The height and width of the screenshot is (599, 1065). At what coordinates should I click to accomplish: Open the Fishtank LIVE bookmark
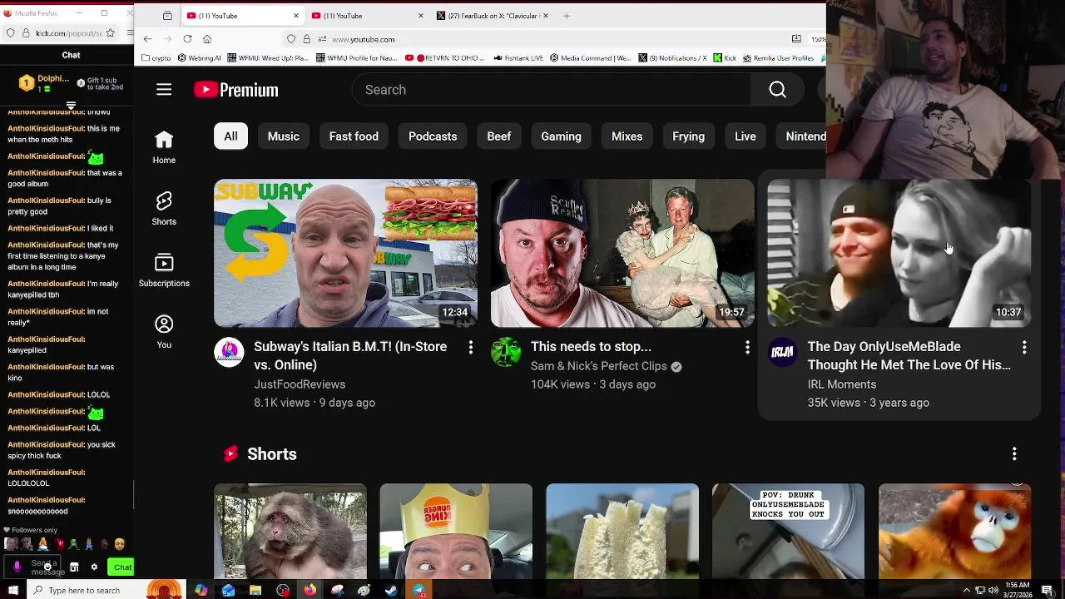tap(518, 58)
